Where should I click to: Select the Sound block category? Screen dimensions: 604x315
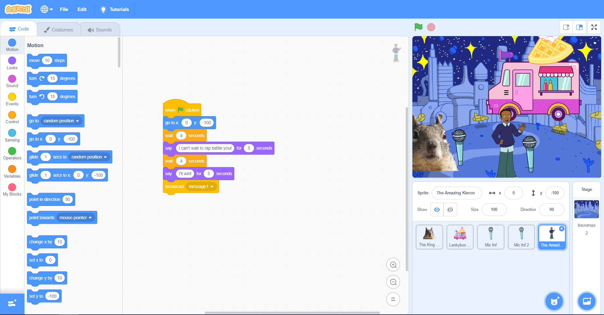12,81
